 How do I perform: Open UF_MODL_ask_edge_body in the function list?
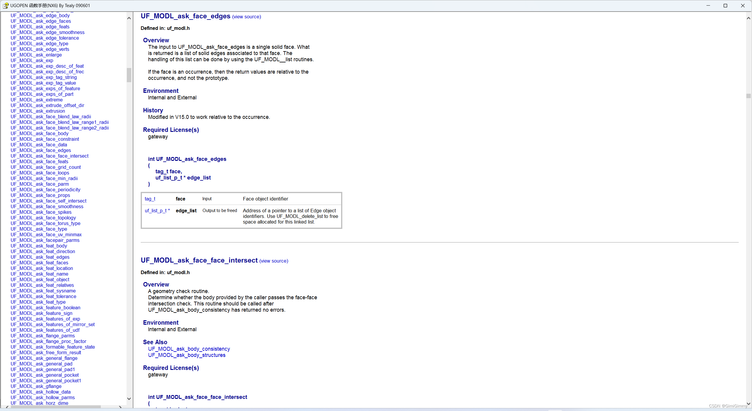(x=40, y=15)
